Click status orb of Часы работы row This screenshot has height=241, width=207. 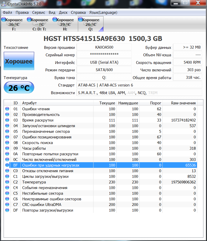coord(7,148)
